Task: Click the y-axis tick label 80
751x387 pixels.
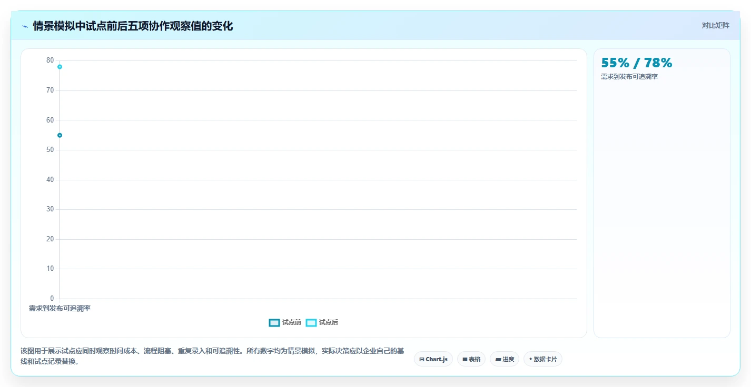Action: tap(50, 60)
